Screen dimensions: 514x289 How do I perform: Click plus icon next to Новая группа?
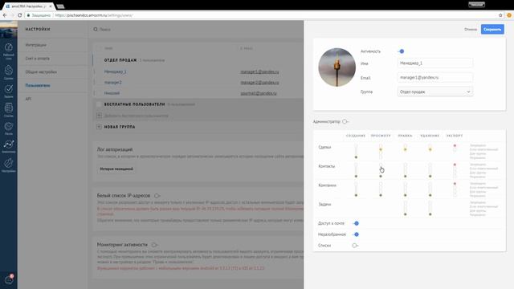[x=99, y=127]
